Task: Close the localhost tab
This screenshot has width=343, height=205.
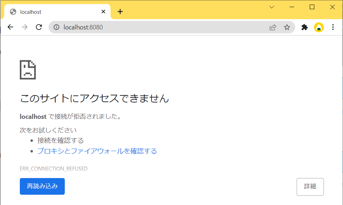Action: pos(103,12)
